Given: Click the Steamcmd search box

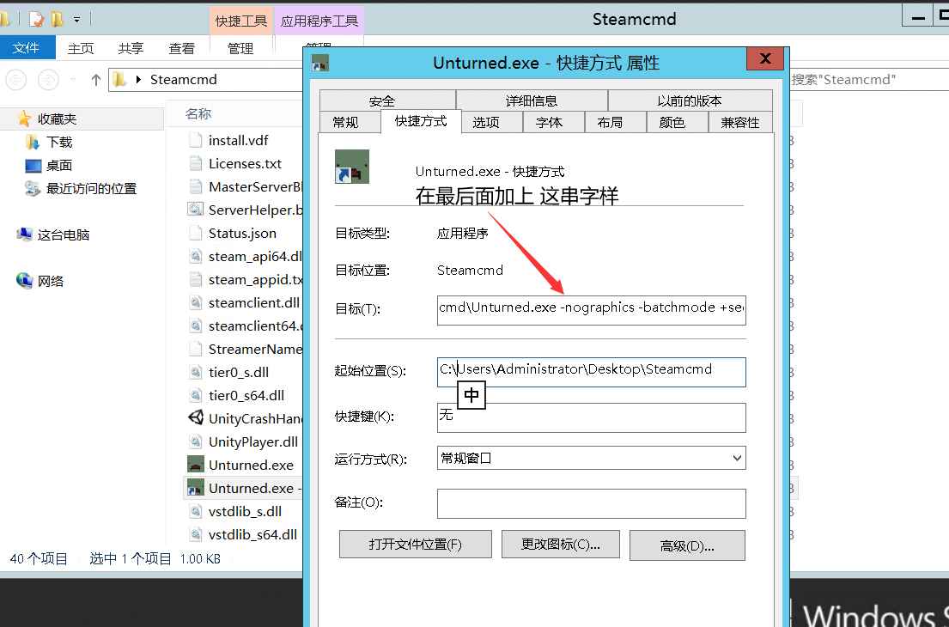Looking at the screenshot, I should 869,79.
